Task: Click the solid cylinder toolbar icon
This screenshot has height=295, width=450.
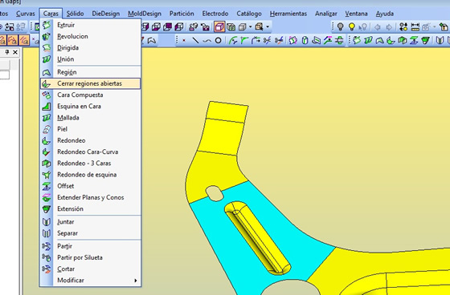Action: [x=305, y=40]
